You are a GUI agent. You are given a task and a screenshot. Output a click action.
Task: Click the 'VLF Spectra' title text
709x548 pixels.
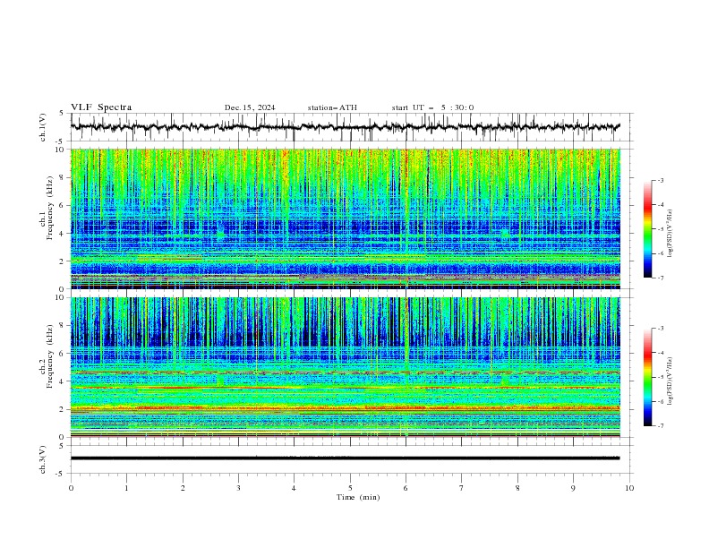pyautogui.click(x=101, y=107)
